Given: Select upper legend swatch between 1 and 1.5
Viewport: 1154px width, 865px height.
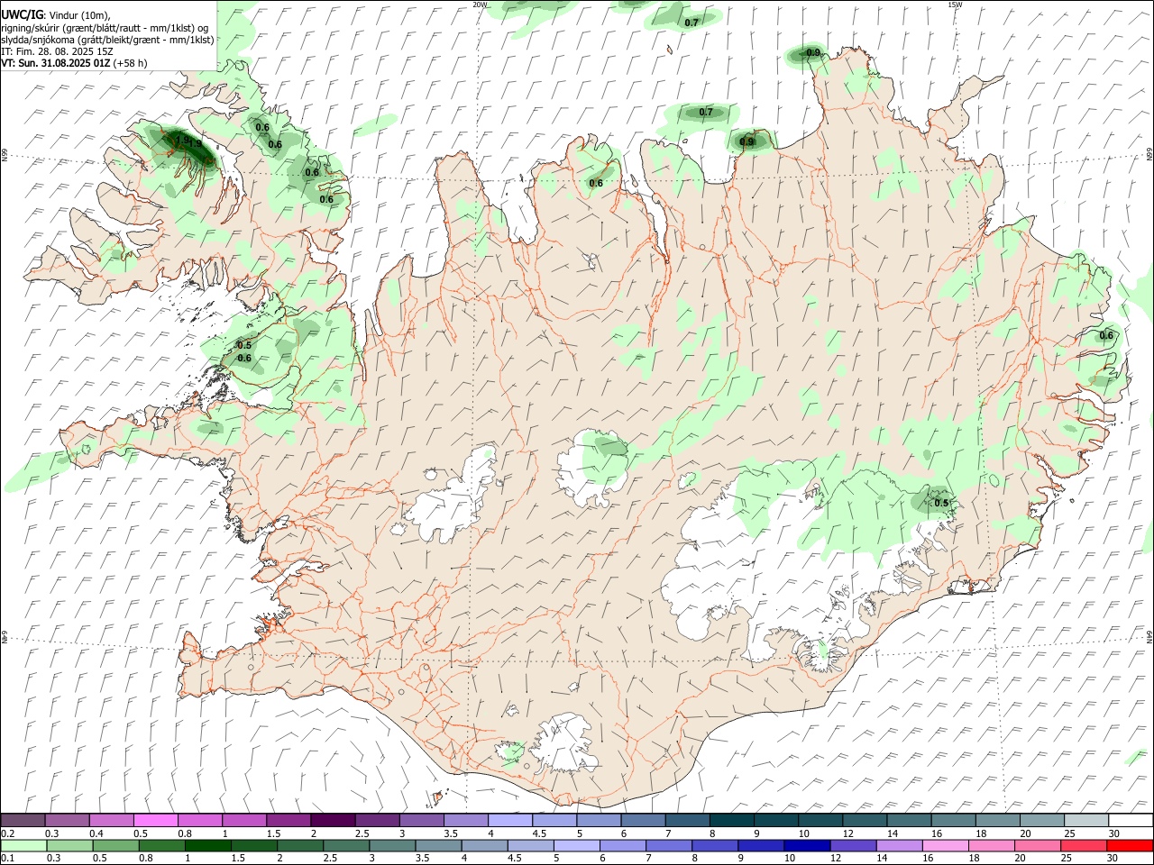Looking at the screenshot, I should [x=243, y=821].
